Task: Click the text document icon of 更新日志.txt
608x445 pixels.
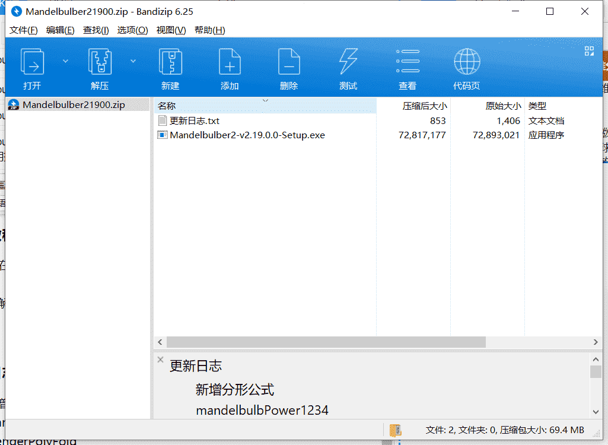Action: [163, 120]
